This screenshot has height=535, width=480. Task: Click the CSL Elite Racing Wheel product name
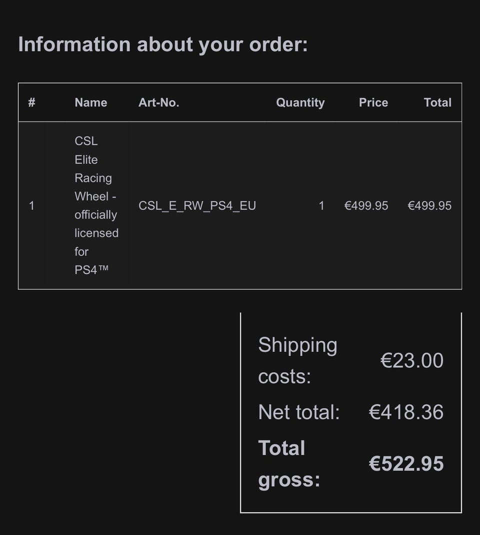[x=95, y=187]
